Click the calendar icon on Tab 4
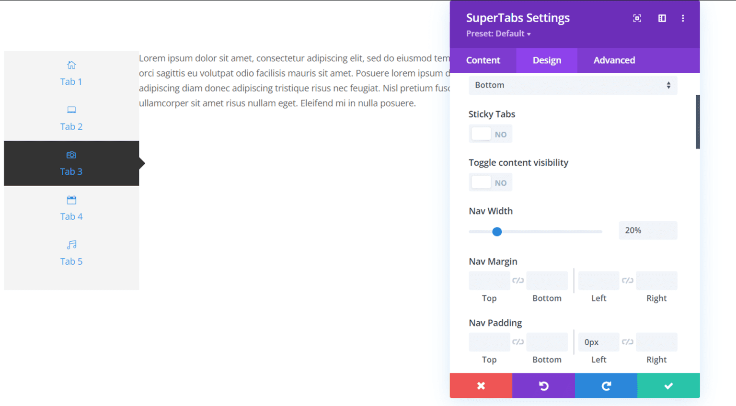The image size is (736, 406). (71, 200)
